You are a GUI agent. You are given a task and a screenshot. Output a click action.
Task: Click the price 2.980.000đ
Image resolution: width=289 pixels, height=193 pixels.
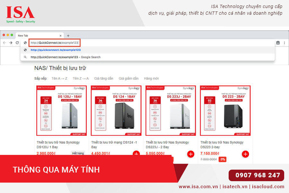tap(46, 153)
